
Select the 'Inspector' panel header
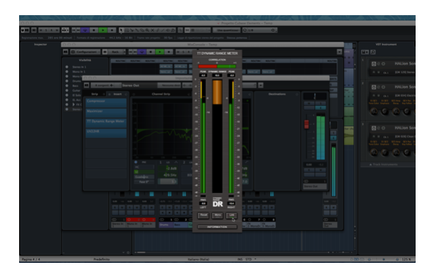(x=40, y=44)
